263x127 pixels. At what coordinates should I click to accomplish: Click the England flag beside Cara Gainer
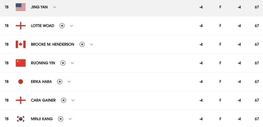tap(20, 100)
